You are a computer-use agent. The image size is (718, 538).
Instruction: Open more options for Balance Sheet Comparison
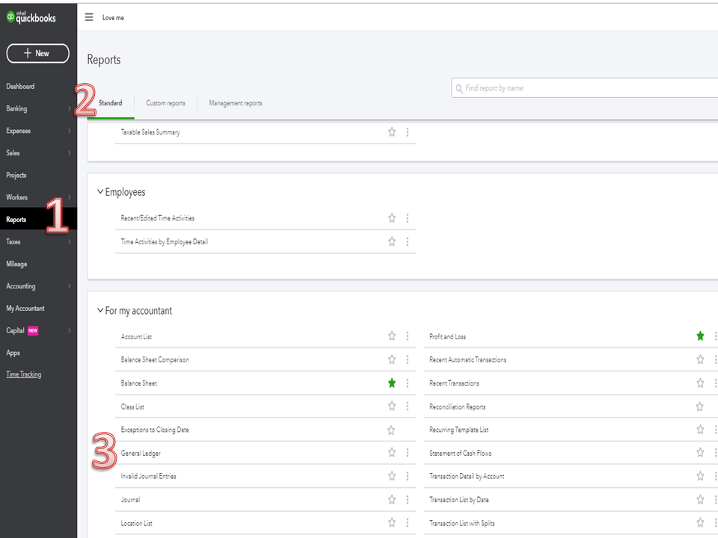click(408, 359)
